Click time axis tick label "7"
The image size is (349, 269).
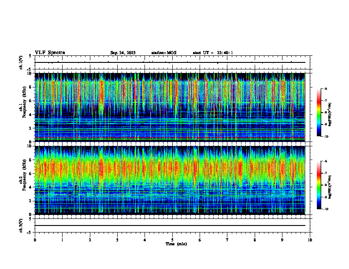pyautogui.click(x=227, y=240)
